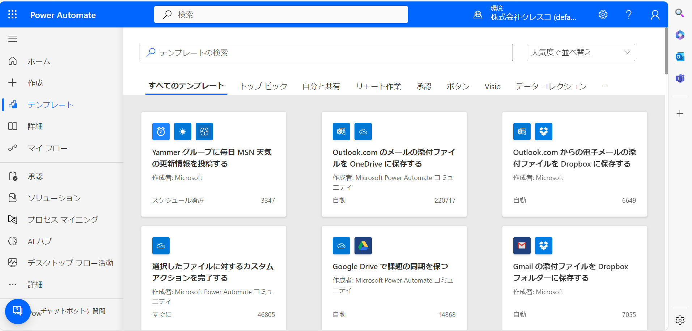Screen dimensions: 692x331
Task: Switch to the トップ ピック tab
Action: pyautogui.click(x=264, y=86)
